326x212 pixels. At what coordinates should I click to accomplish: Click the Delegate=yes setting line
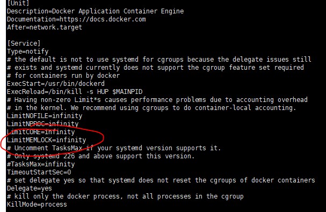tap(30, 188)
